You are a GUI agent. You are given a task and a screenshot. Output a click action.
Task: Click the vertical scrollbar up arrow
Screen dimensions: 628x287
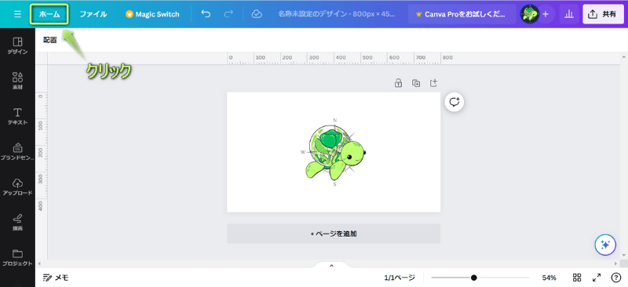(623, 56)
